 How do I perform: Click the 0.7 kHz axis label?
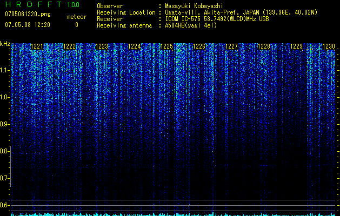[x=4, y=178]
